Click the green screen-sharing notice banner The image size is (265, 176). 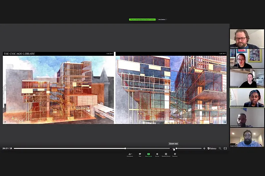coord(142,19)
